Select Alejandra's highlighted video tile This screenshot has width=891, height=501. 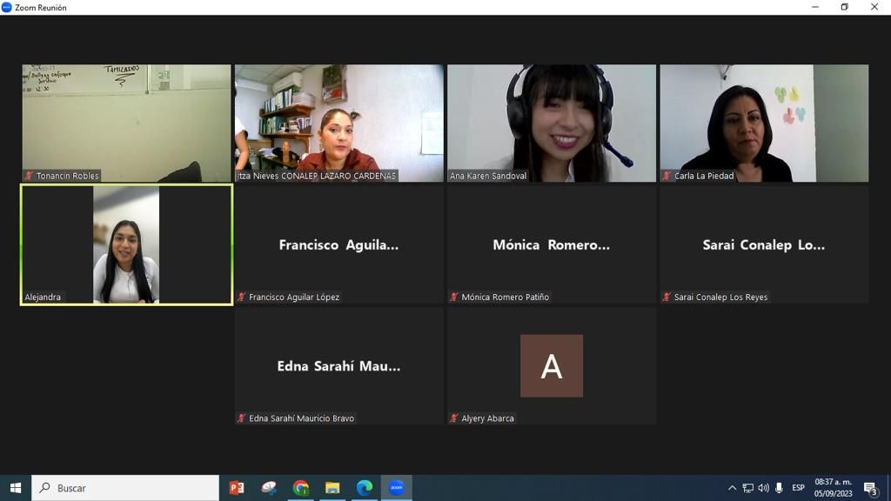[126, 244]
